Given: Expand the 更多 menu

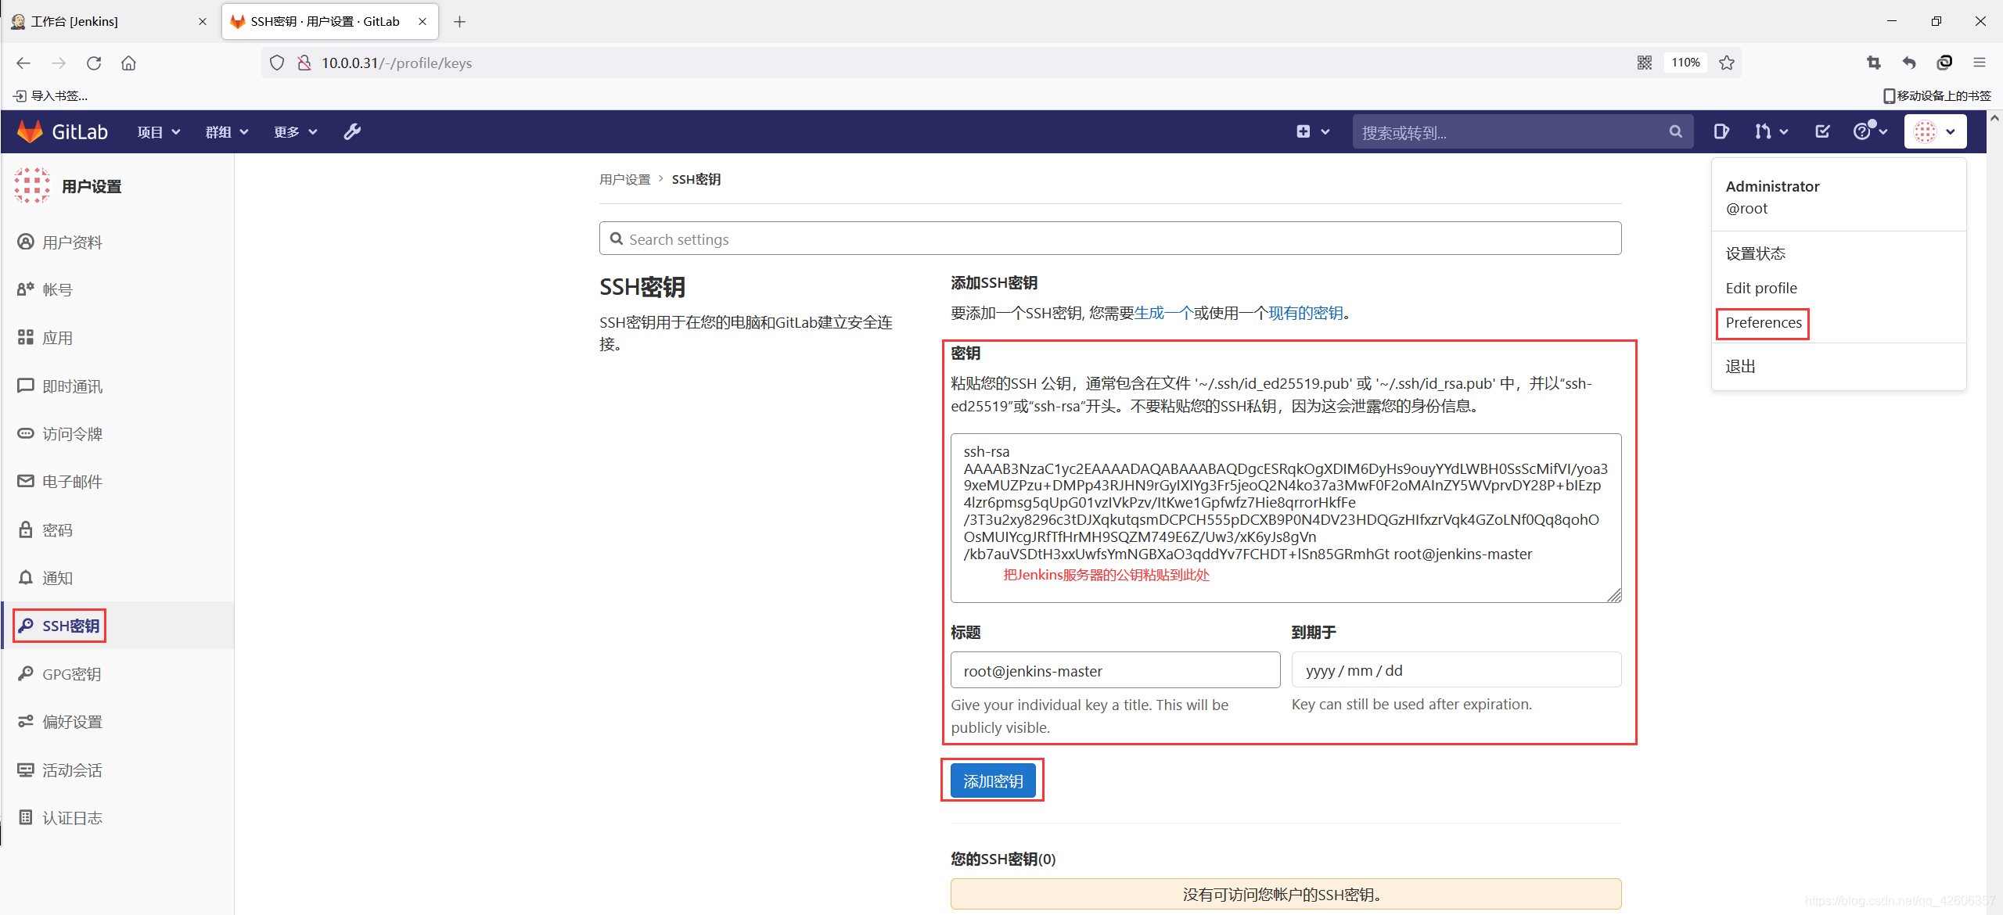Looking at the screenshot, I should (x=295, y=132).
